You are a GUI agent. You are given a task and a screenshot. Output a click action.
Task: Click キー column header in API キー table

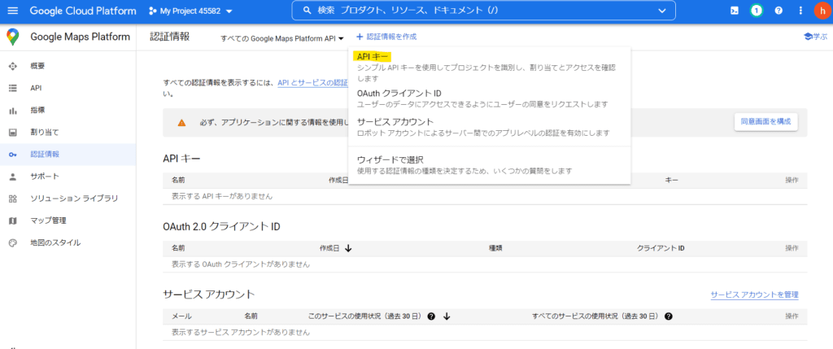[x=671, y=181]
